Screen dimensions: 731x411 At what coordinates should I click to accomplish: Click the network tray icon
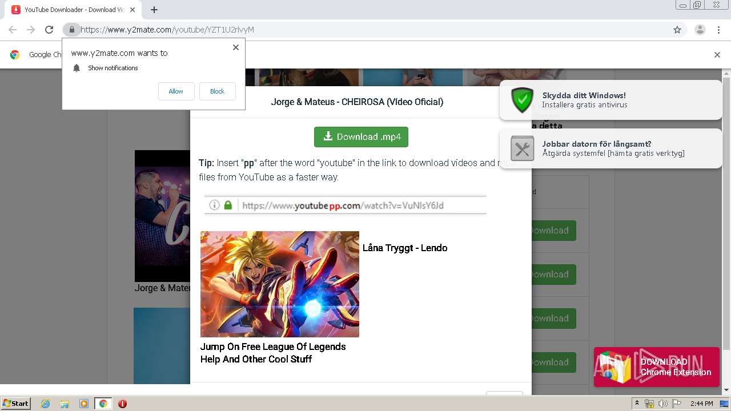tap(649, 404)
